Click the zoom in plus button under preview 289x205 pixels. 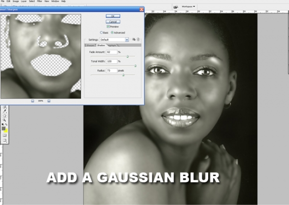pos(49,101)
